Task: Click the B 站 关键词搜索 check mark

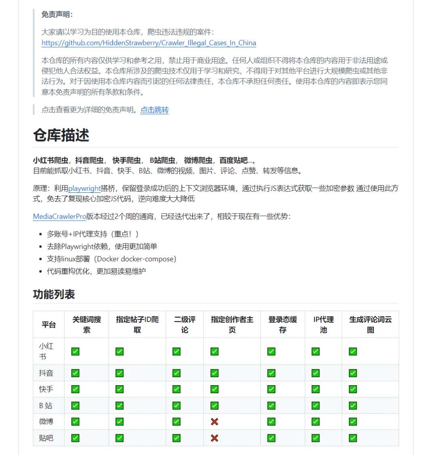Action: pos(75,405)
